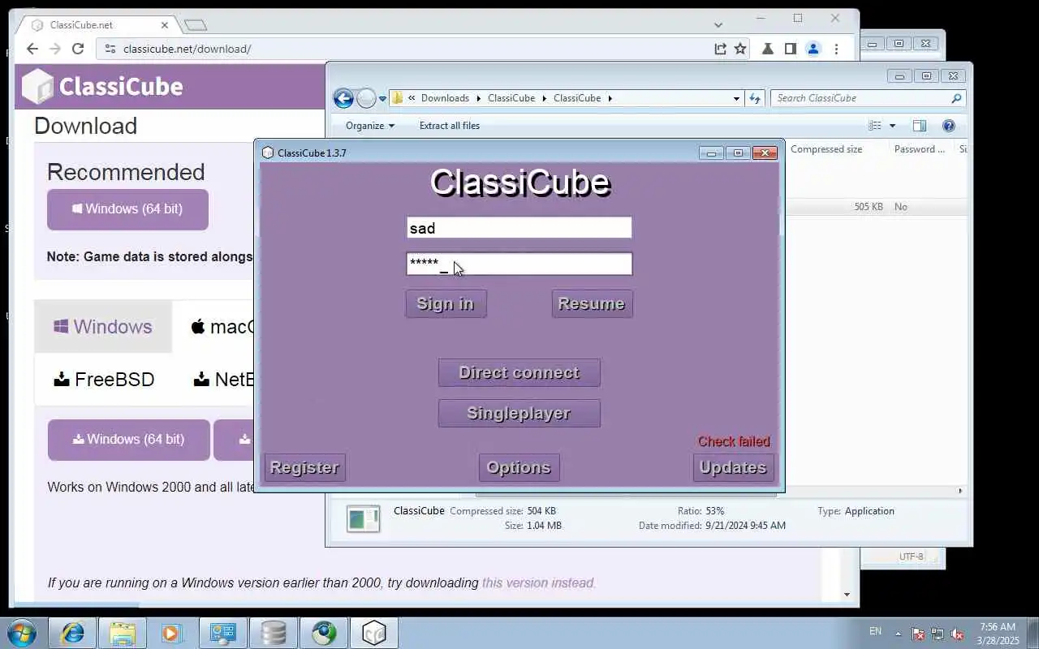Sort by Password column header
This screenshot has width=1039, height=649.
[919, 149]
